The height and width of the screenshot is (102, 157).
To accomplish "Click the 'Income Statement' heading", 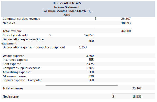I will pos(67,7).
